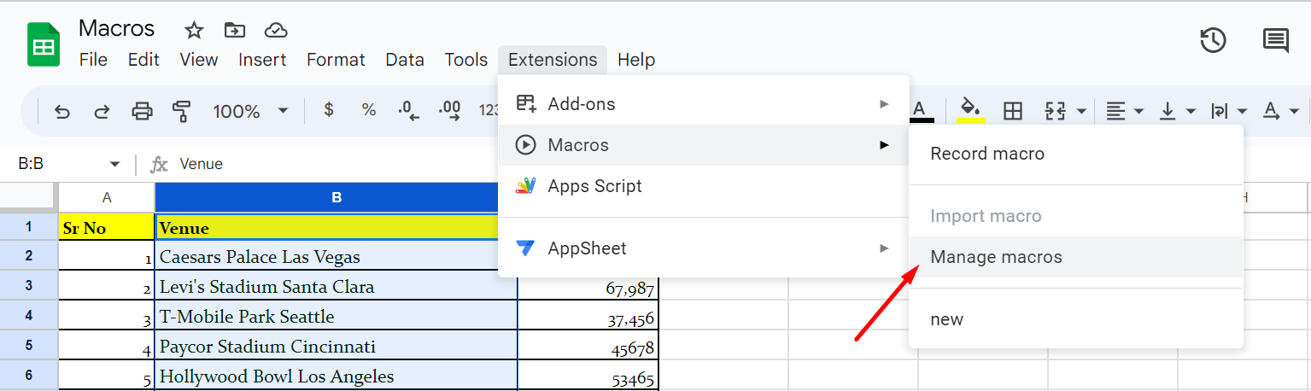The width and height of the screenshot is (1311, 391).
Task: Open version history clock icon
Action: tap(1213, 40)
